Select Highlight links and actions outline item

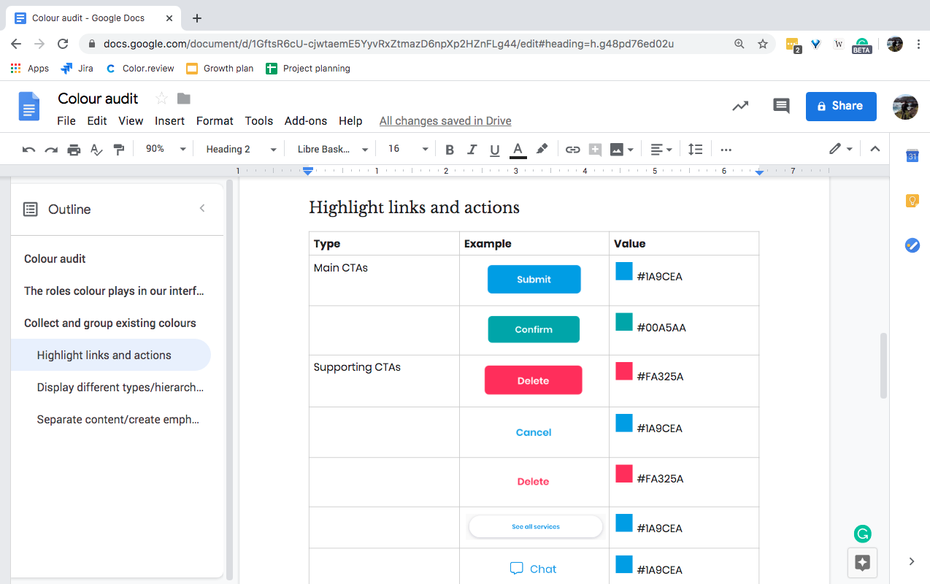111,355
